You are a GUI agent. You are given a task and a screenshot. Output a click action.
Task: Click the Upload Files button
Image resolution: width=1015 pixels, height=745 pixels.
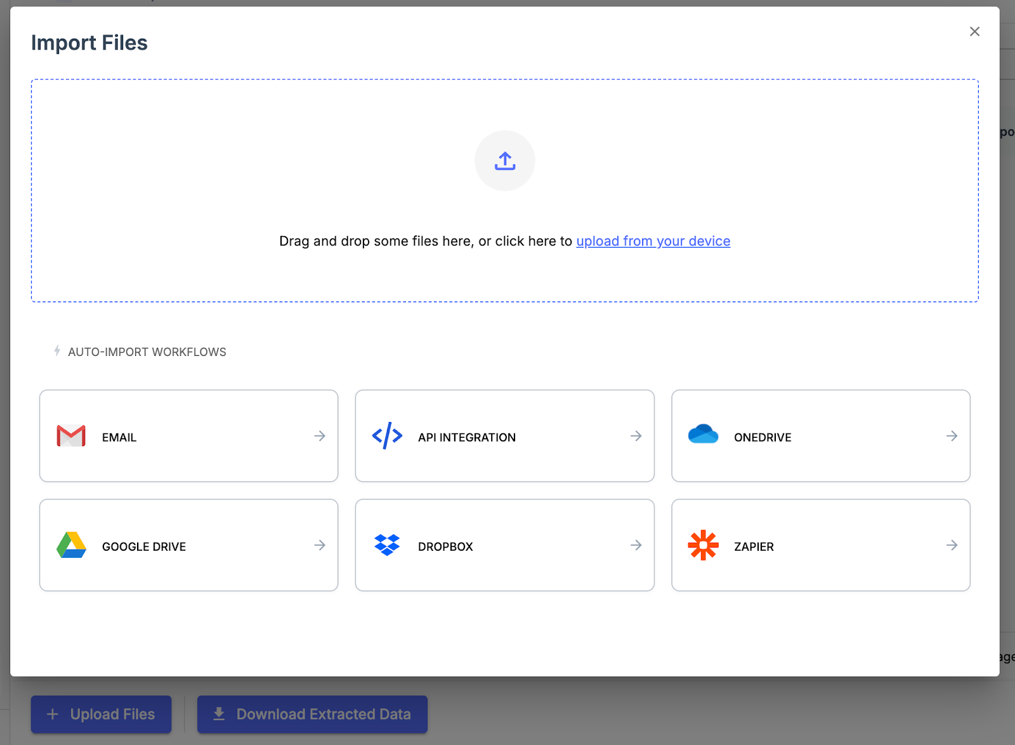(101, 714)
